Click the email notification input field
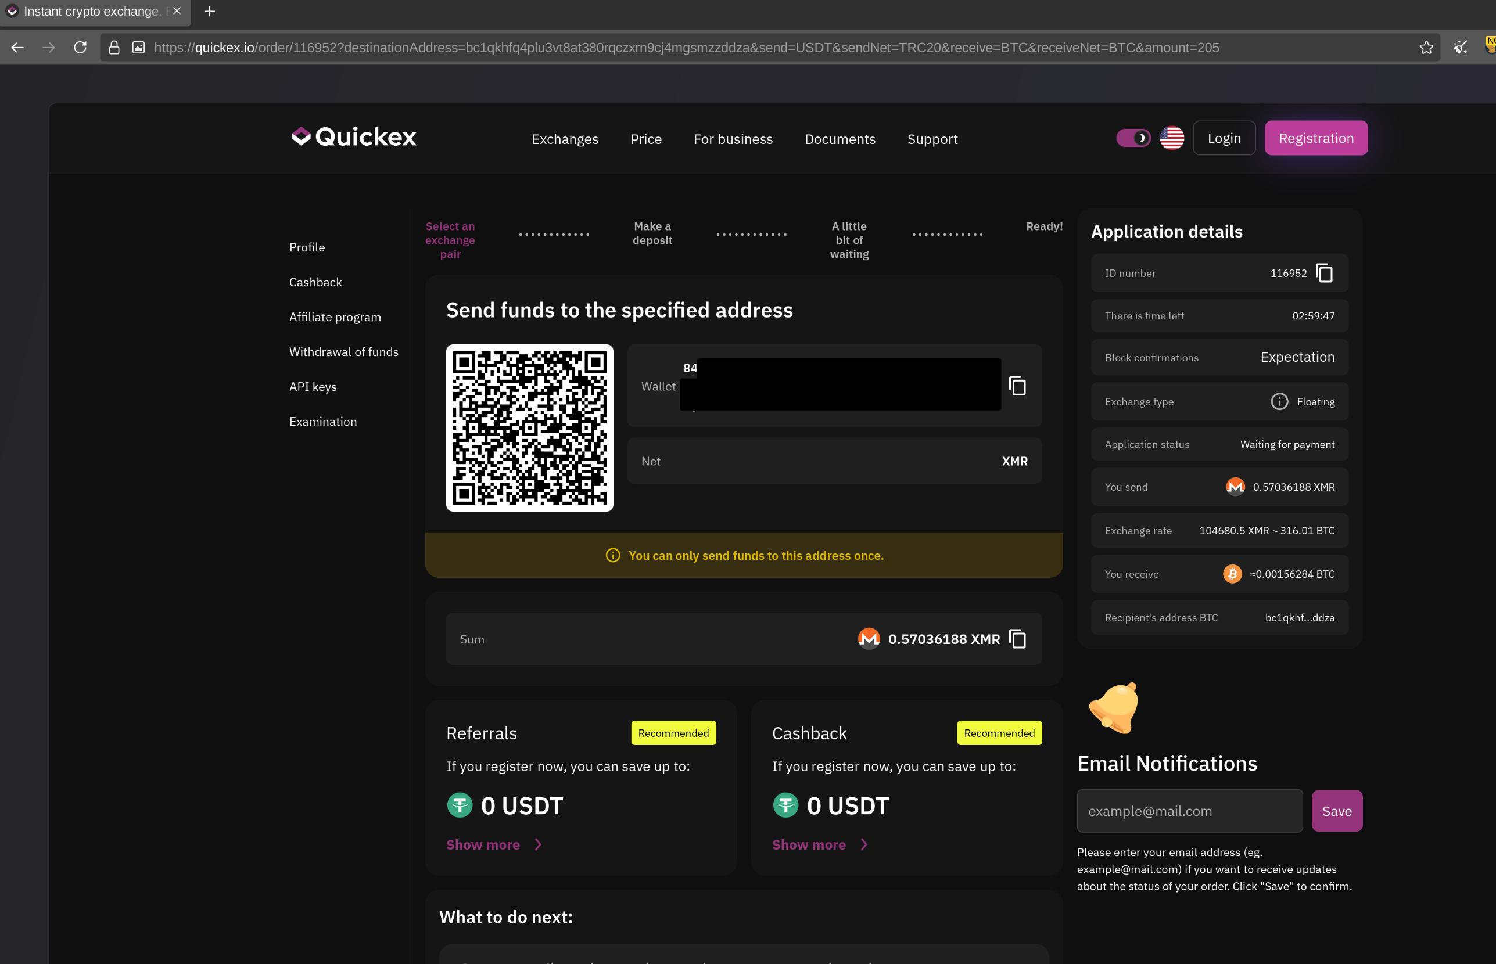The height and width of the screenshot is (964, 1496). click(1189, 811)
